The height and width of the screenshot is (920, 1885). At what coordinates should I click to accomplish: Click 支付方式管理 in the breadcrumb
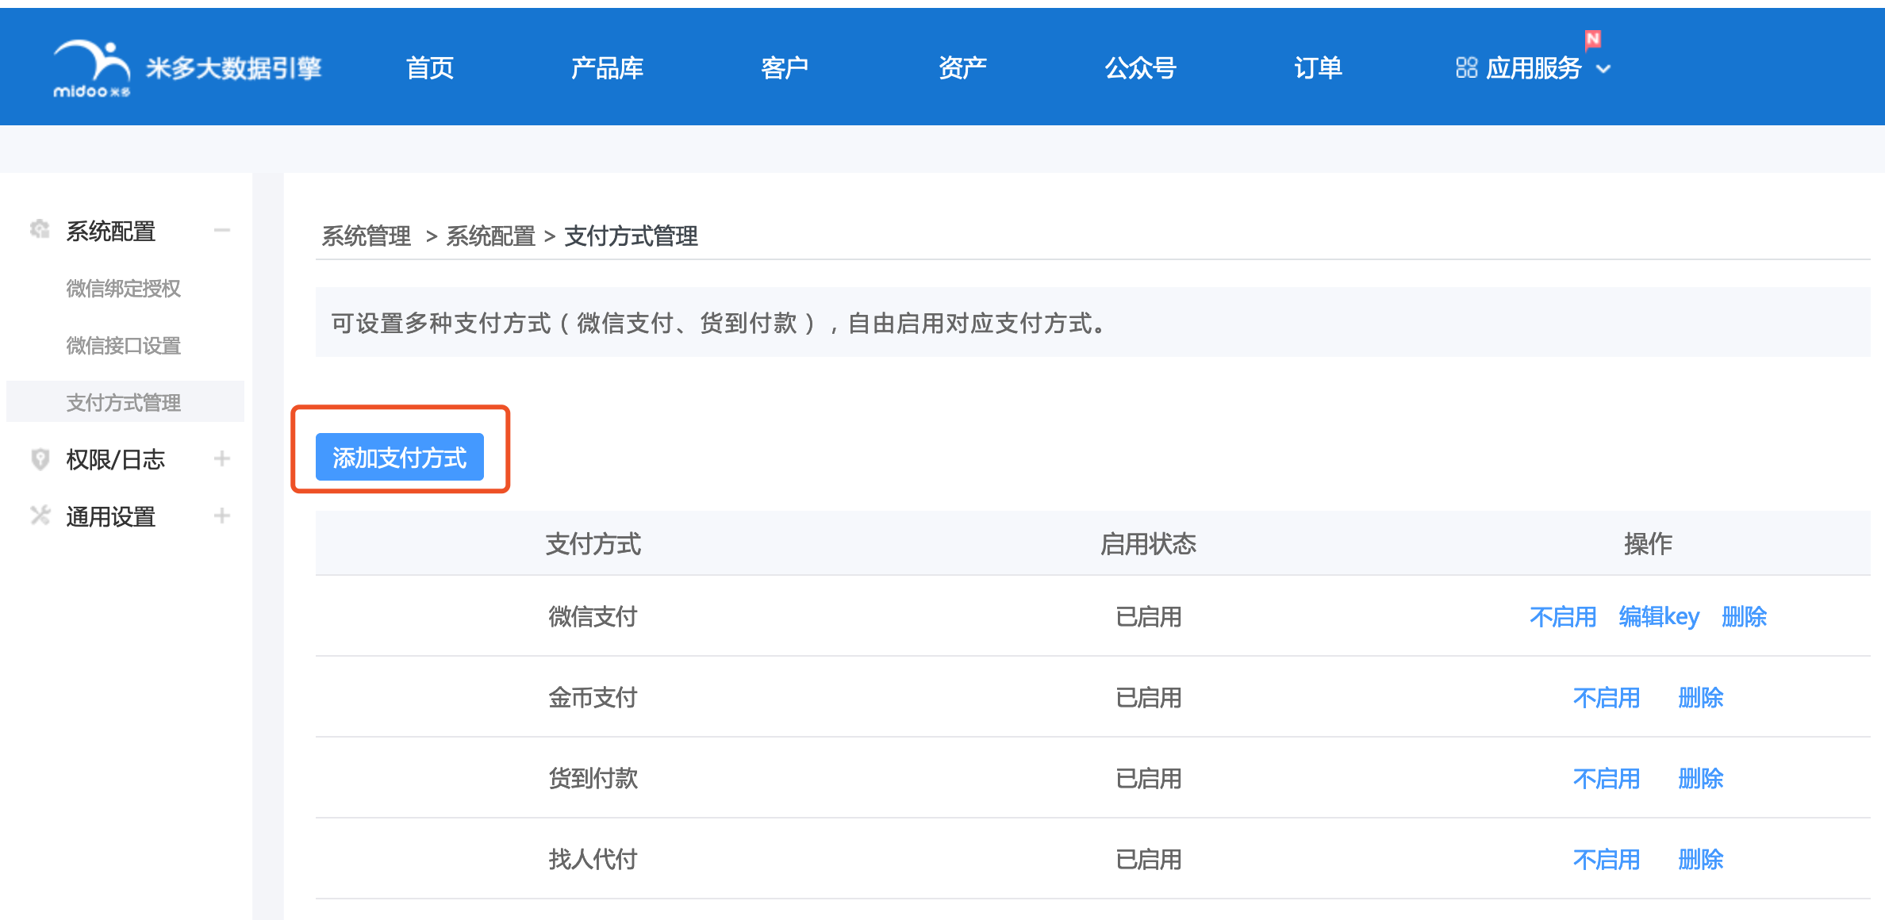pos(631,236)
